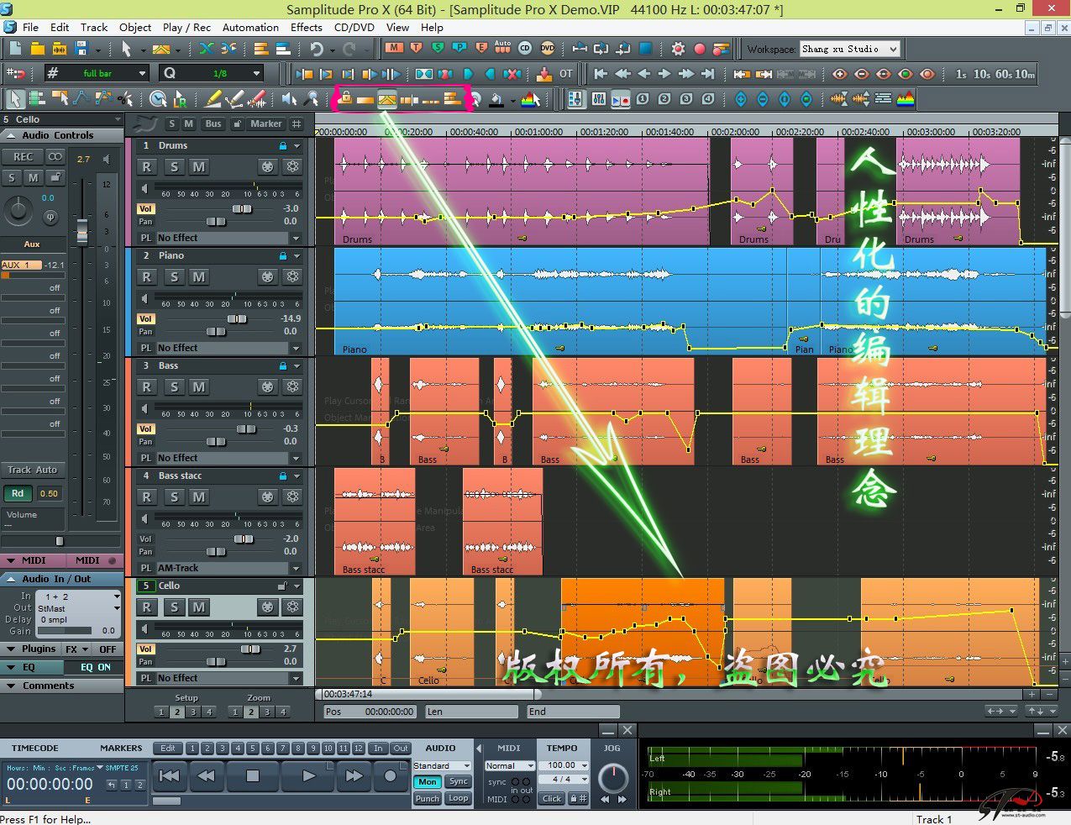Click the zoom in plus eye icon

(x=839, y=74)
